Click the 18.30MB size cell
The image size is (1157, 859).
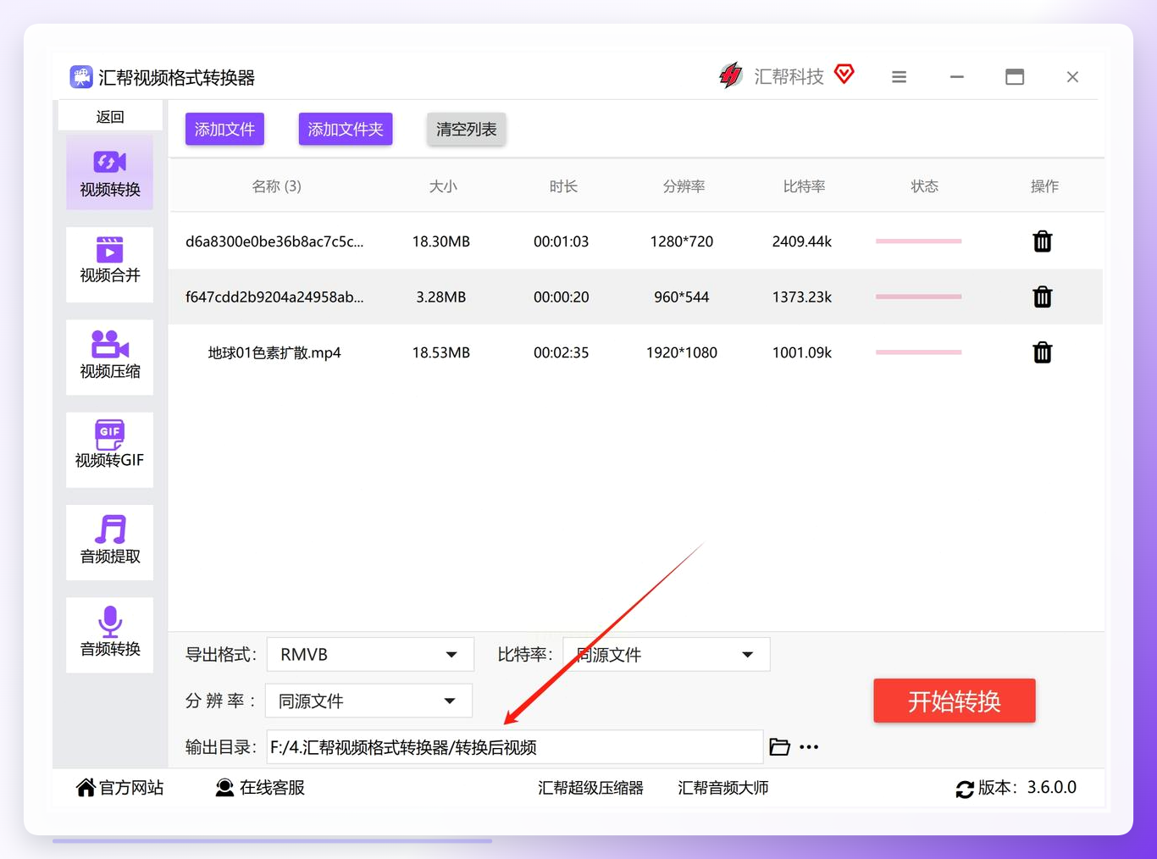coord(441,241)
